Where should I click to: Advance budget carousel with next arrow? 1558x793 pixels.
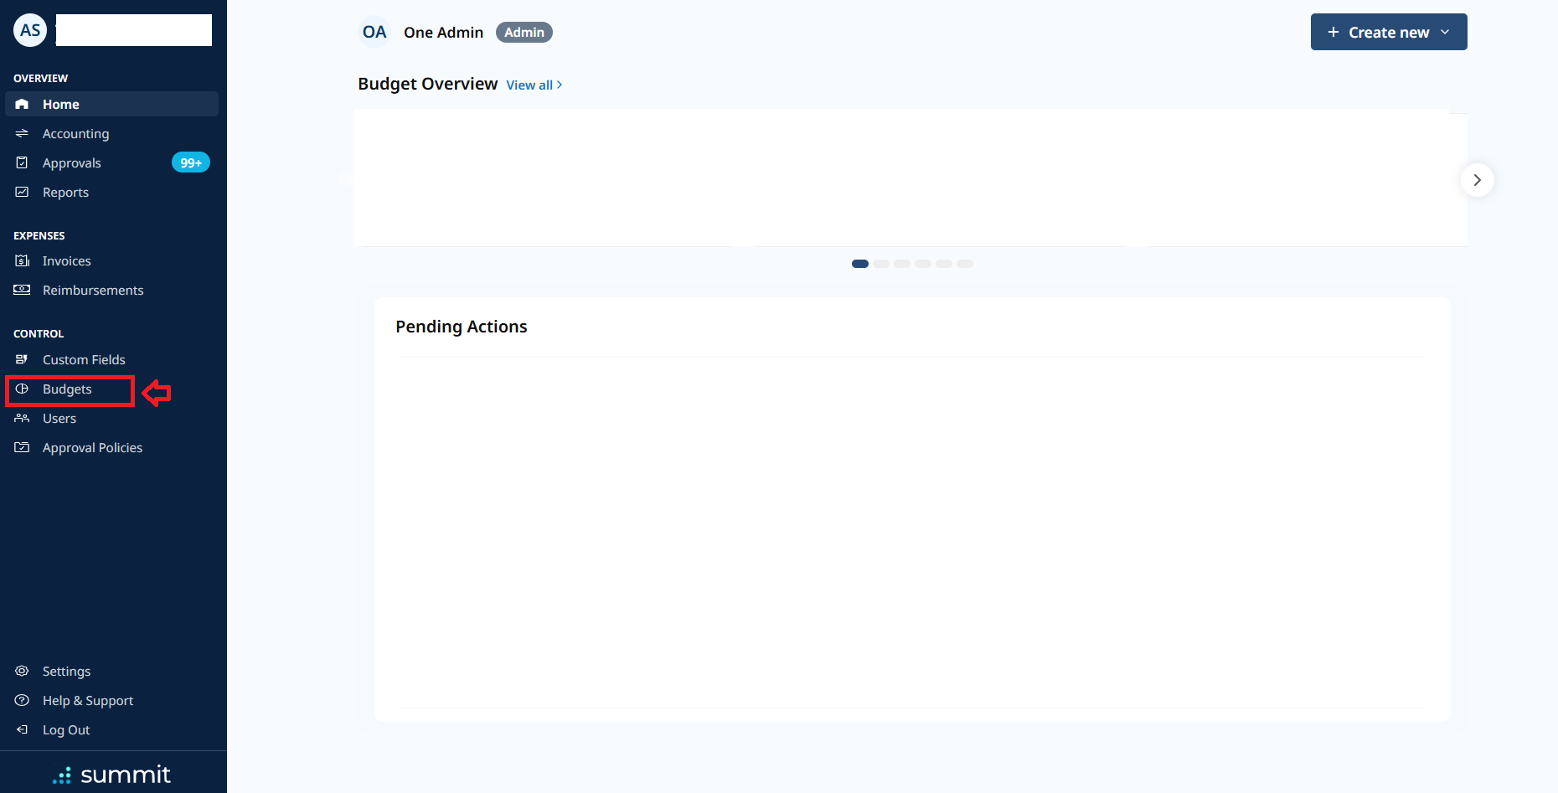pyautogui.click(x=1477, y=180)
